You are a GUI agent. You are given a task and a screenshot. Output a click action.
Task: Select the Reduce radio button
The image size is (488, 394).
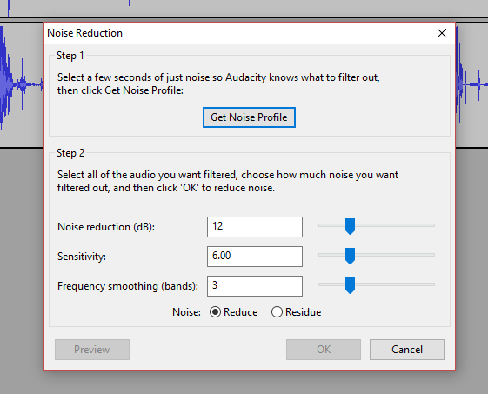coord(215,312)
